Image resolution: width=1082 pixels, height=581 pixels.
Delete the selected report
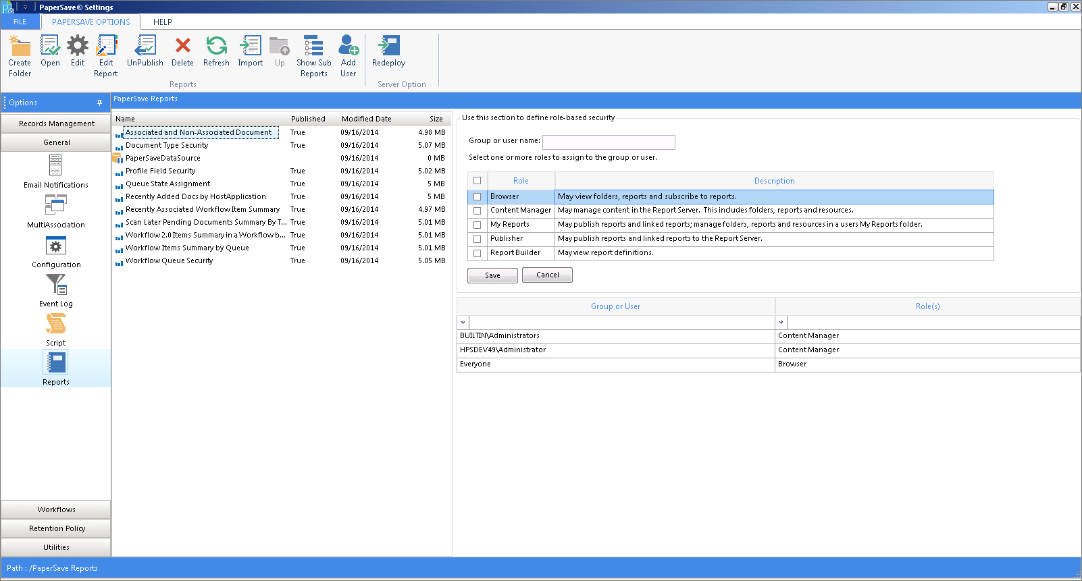tap(182, 51)
